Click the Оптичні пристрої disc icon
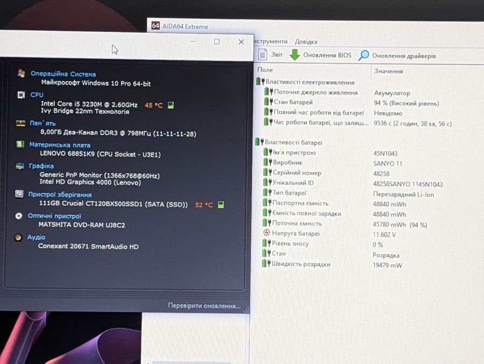This screenshot has width=484, height=364. point(18,216)
